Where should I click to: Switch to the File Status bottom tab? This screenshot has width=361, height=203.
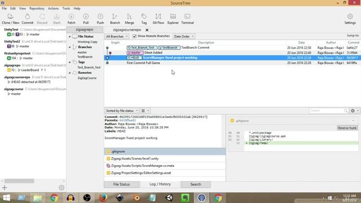pyautogui.click(x=122, y=184)
